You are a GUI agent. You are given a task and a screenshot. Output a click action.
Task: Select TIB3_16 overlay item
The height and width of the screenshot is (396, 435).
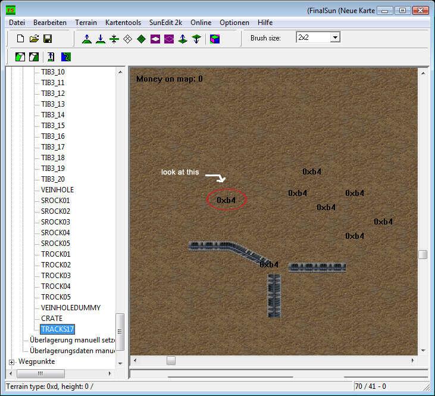[53, 136]
